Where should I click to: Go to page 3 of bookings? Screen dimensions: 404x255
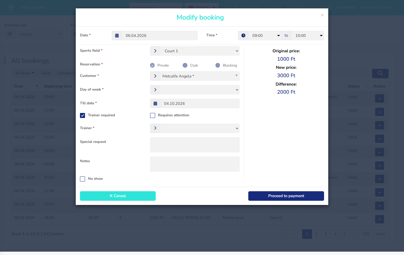[x=326, y=234]
